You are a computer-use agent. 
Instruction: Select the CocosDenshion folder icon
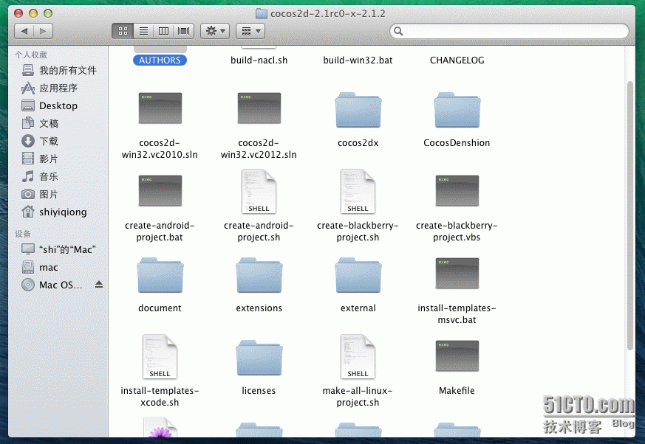(457, 110)
